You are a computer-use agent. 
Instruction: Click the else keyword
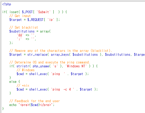(13, 82)
